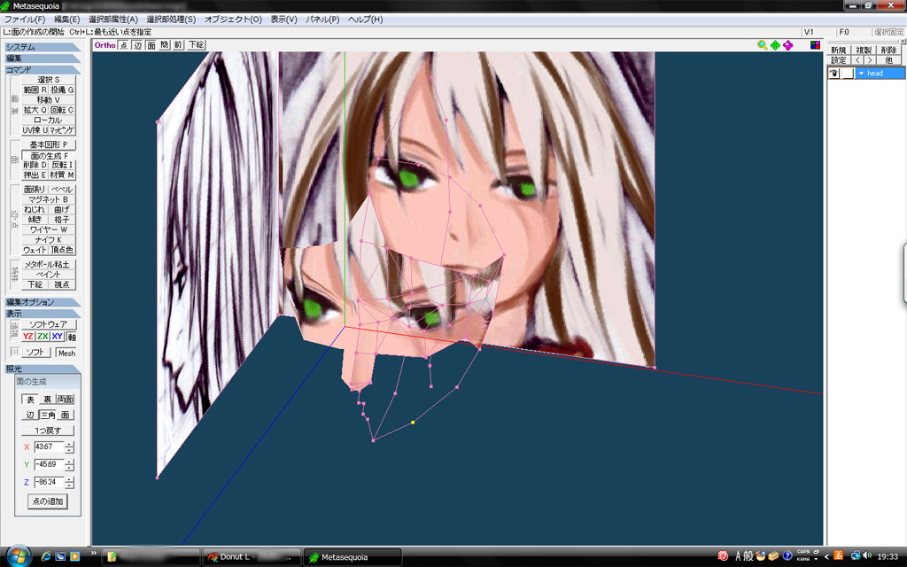Close the object panel with X
Viewport: 907px width, 567px height.
(x=903, y=42)
